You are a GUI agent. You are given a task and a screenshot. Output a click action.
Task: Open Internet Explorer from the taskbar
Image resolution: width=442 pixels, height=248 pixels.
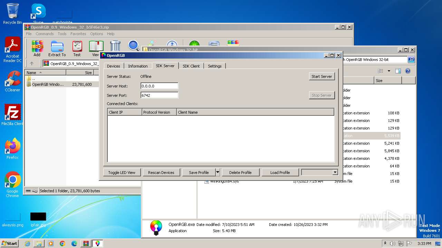click(x=27, y=244)
